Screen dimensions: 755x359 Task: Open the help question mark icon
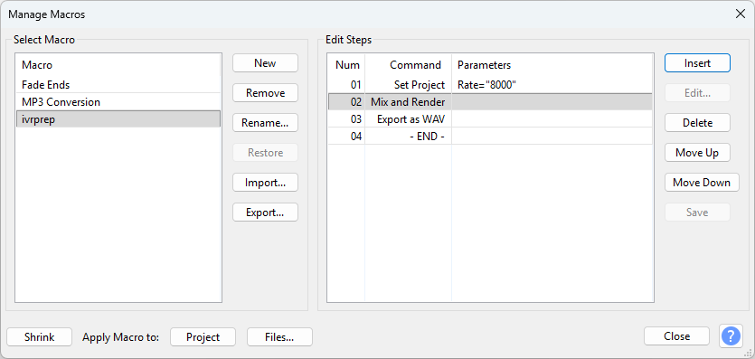point(731,335)
